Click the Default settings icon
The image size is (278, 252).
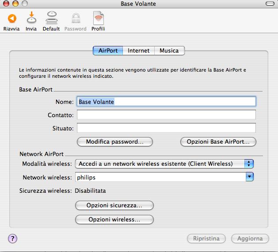(x=51, y=18)
